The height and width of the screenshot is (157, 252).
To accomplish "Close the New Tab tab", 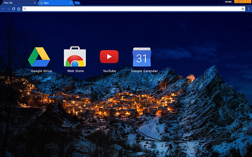I will pyautogui.click(x=35, y=3).
